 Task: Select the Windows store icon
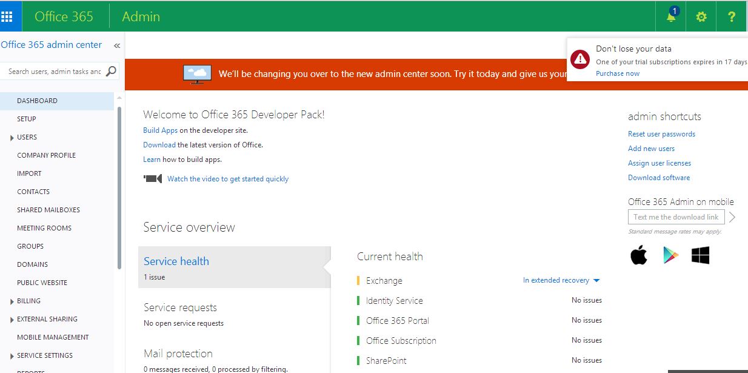coord(701,255)
